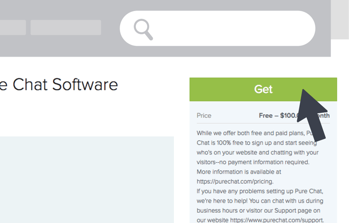
Task: Open the https://www.purechat.com/support link text
Action: coord(276,220)
